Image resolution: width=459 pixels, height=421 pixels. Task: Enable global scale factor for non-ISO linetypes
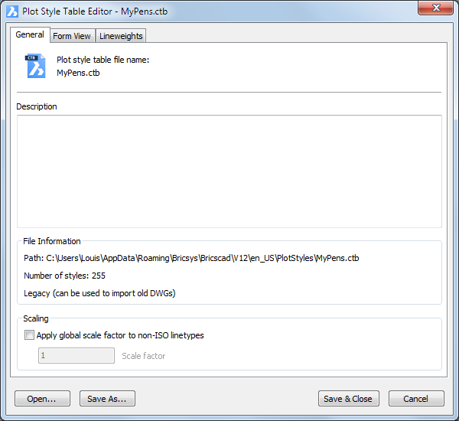coord(29,335)
